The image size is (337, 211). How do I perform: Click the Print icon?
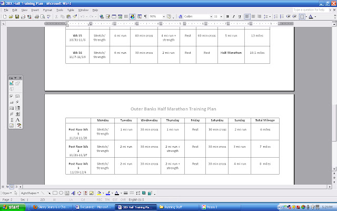(x=37, y=16)
